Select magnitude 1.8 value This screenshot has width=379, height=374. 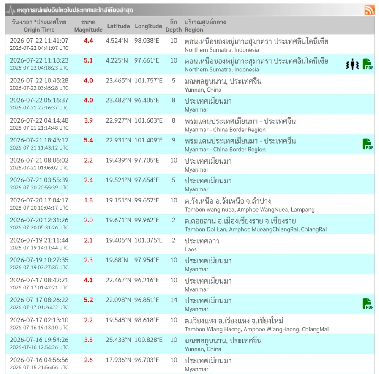coord(88,200)
